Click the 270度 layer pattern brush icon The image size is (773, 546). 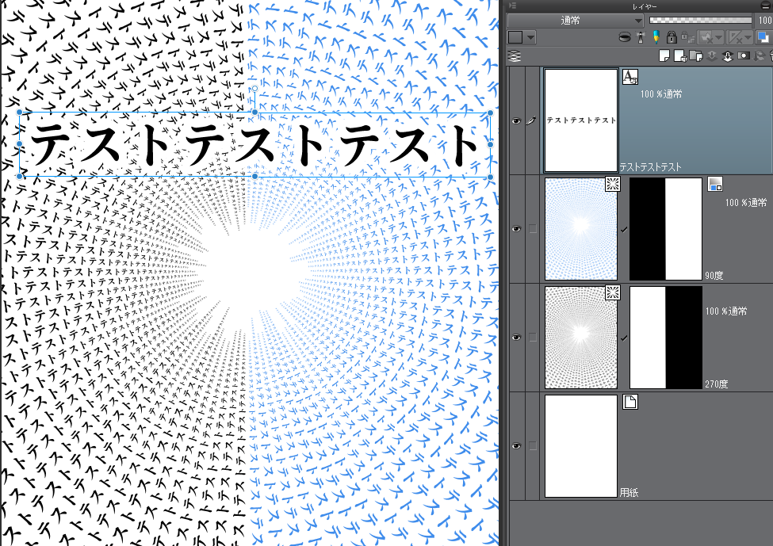tap(612, 292)
